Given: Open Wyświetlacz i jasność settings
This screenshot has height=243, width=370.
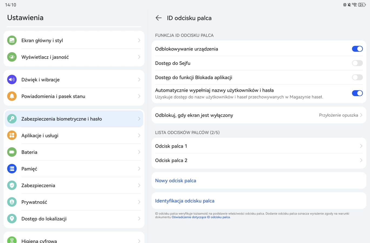Looking at the screenshot, I should [x=74, y=57].
